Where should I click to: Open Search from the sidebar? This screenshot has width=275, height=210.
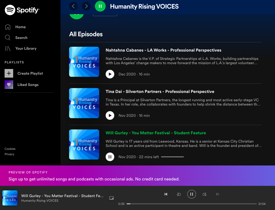coord(21,38)
